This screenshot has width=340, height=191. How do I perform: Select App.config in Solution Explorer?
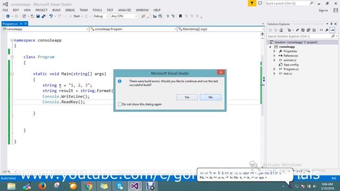291,65
